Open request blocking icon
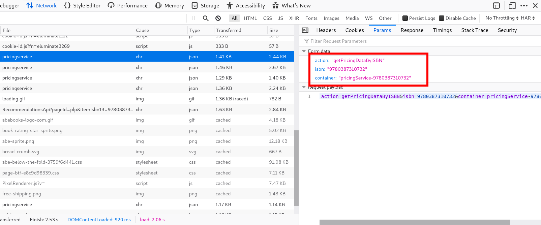Screen dimensions: 541x225 (218, 18)
